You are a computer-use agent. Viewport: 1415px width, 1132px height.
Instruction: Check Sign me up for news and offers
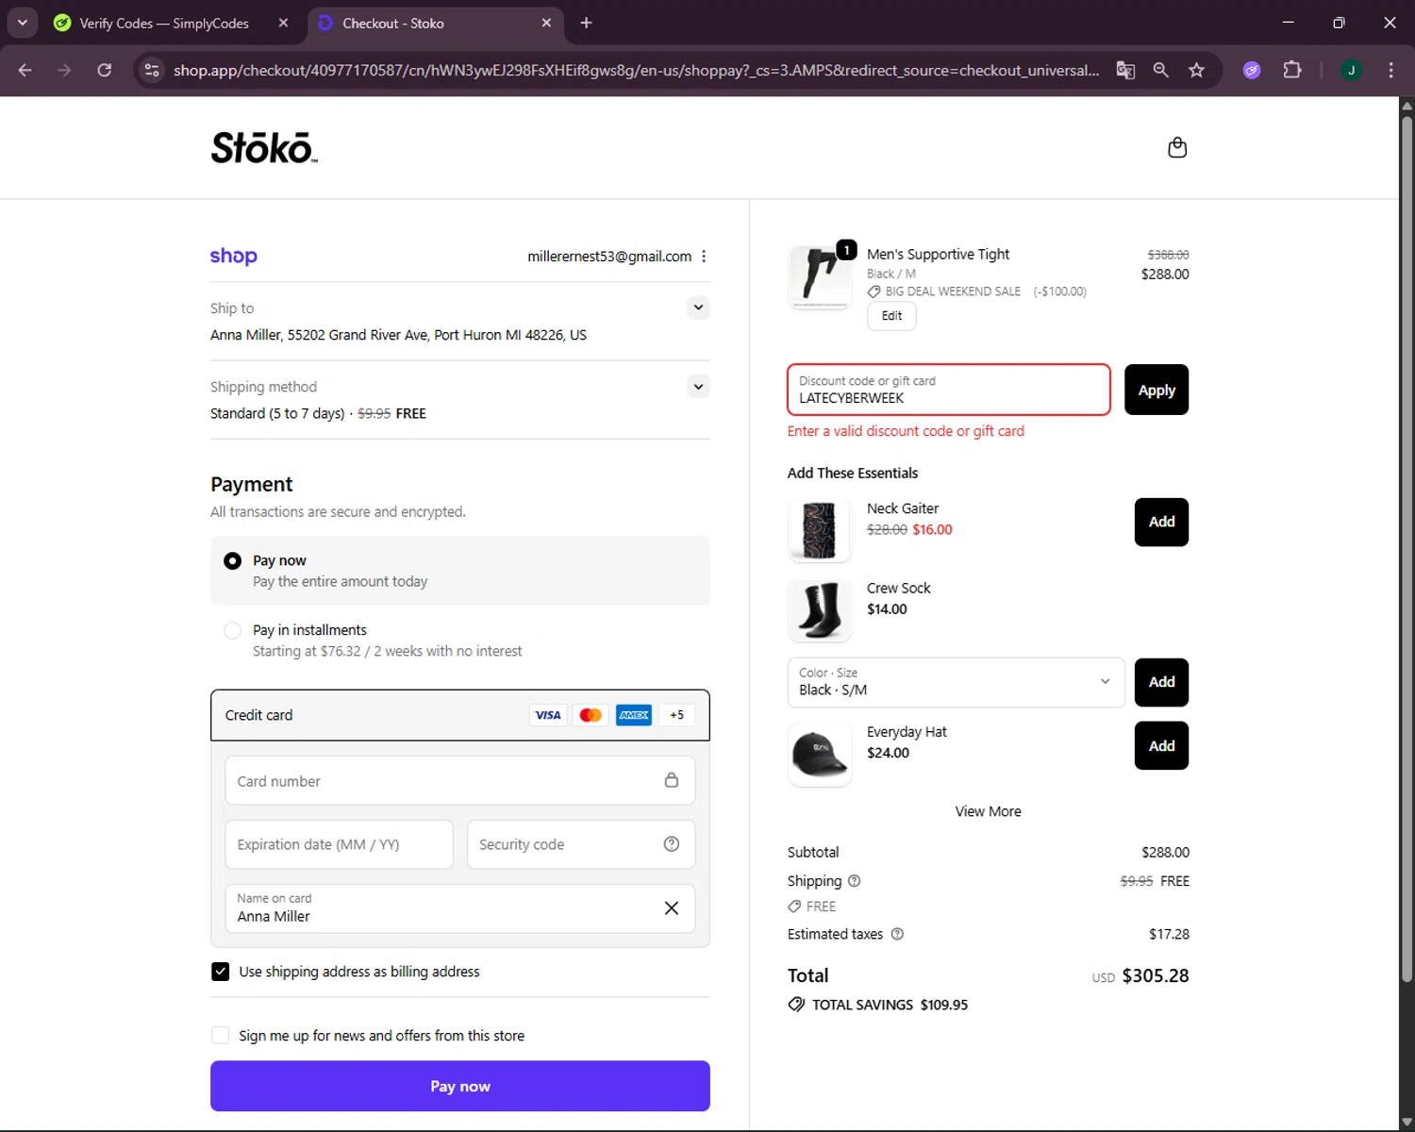(220, 1036)
